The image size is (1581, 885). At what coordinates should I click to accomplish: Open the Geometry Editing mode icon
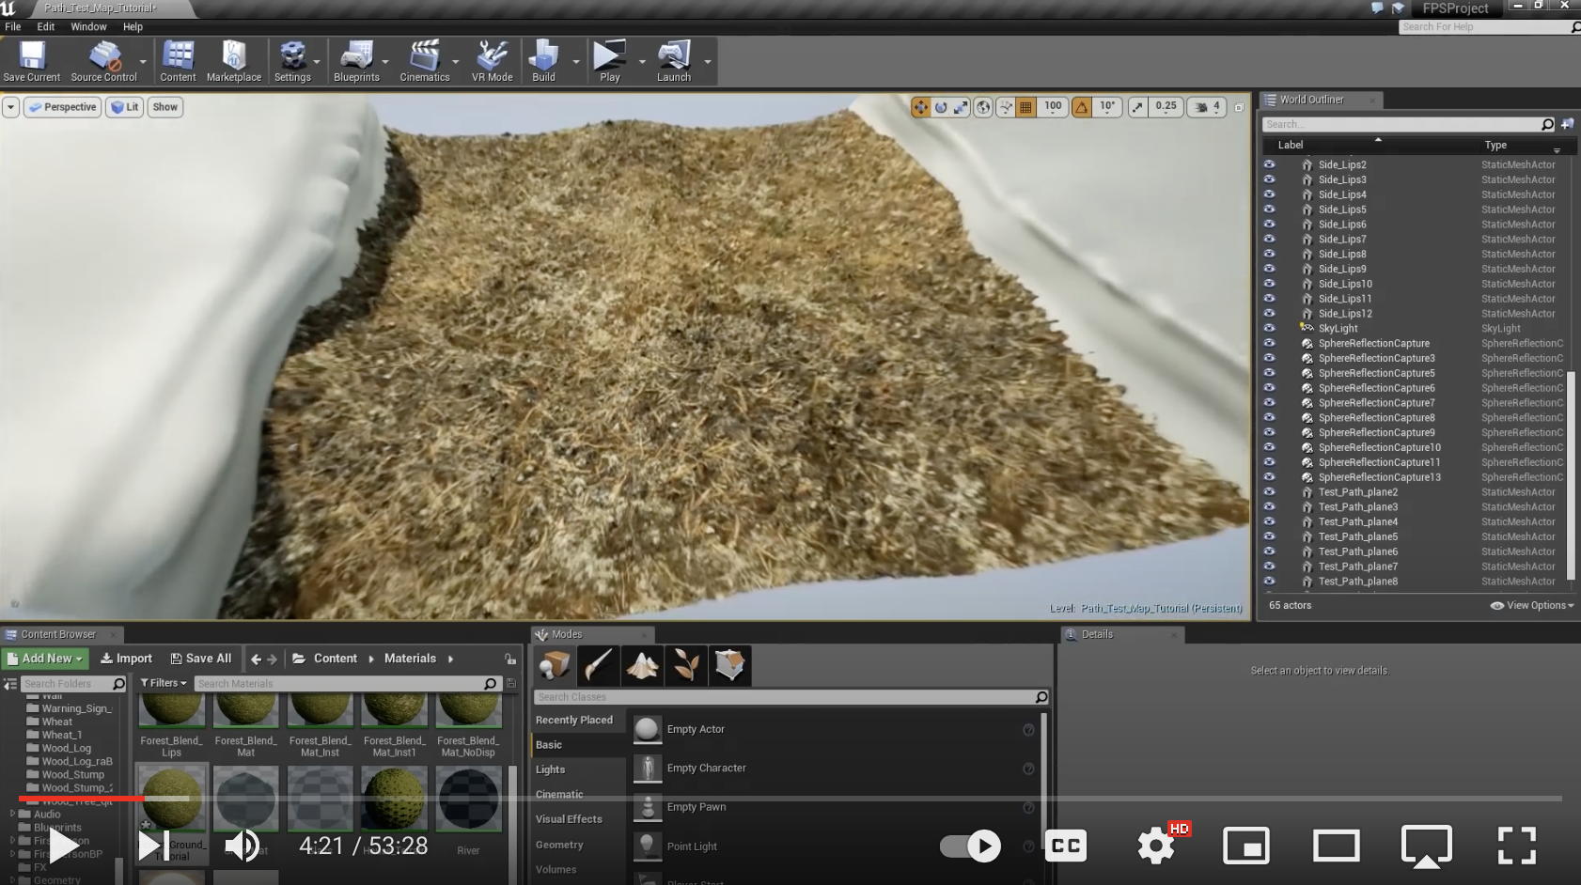729,665
